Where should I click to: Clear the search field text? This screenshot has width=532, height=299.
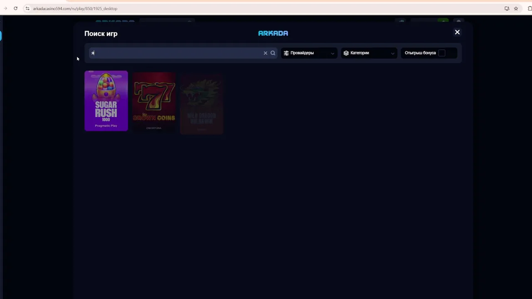click(x=266, y=53)
